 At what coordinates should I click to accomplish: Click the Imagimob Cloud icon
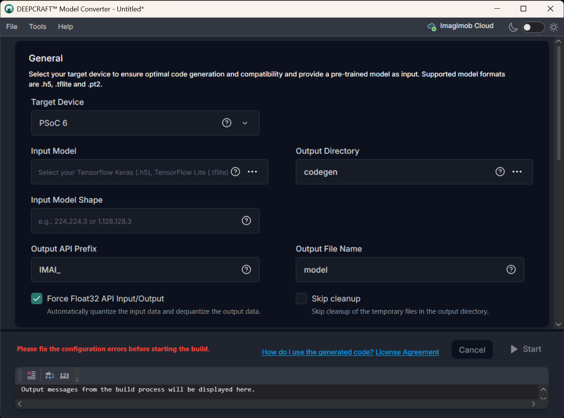pos(432,27)
